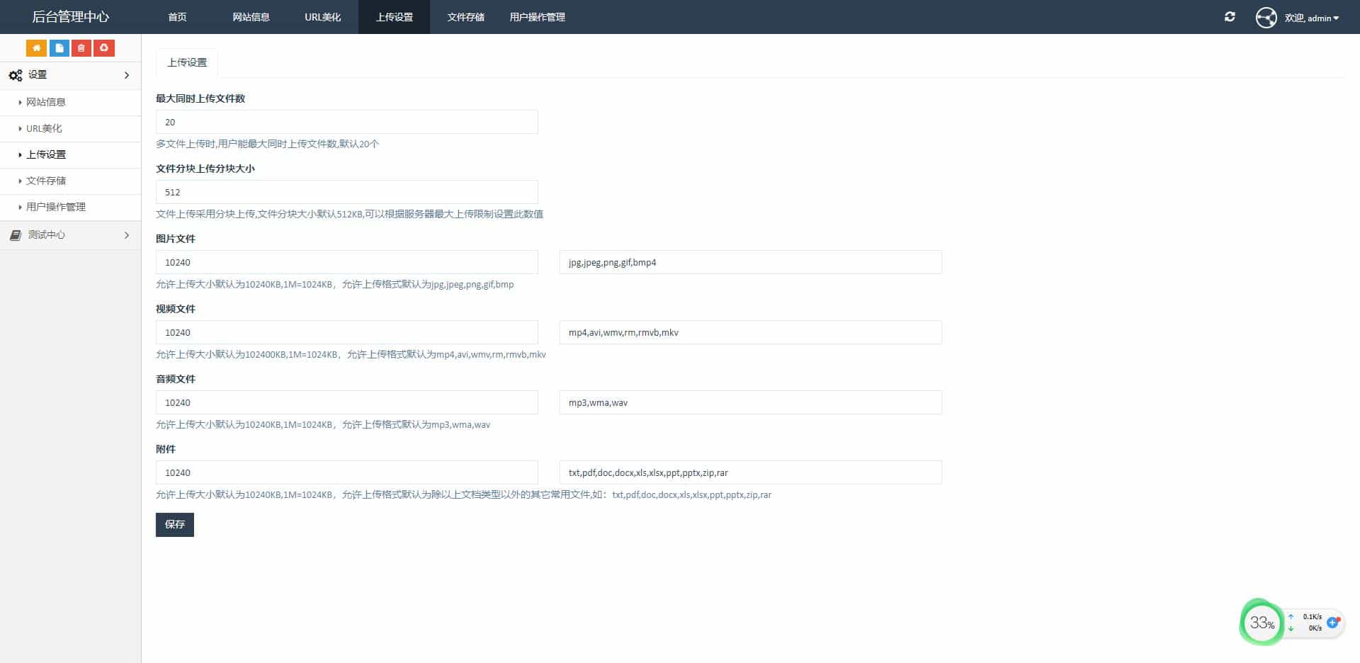Click the refresh icon in top bar
Viewport: 1360px width, 663px height.
pyautogui.click(x=1230, y=17)
